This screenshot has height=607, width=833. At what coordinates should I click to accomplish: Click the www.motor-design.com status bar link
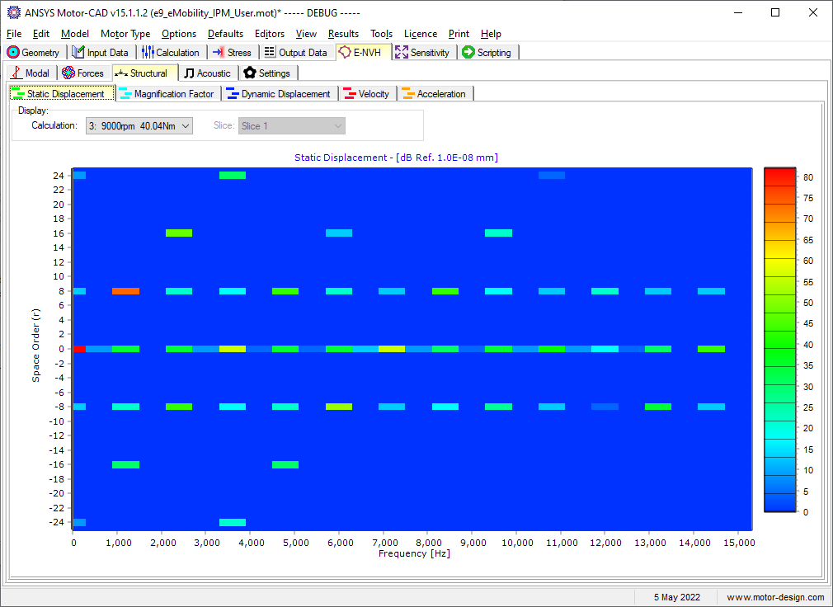click(x=775, y=597)
